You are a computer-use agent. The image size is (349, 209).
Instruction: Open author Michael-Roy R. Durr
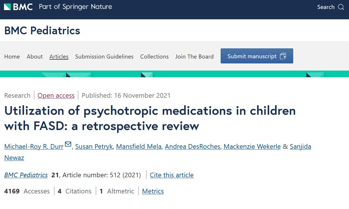(x=34, y=146)
